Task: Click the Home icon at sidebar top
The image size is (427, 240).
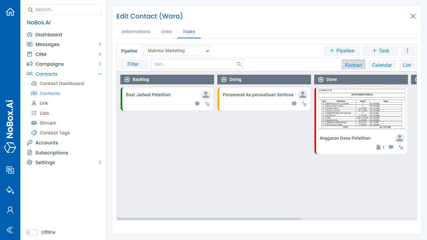Action: [x=10, y=11]
